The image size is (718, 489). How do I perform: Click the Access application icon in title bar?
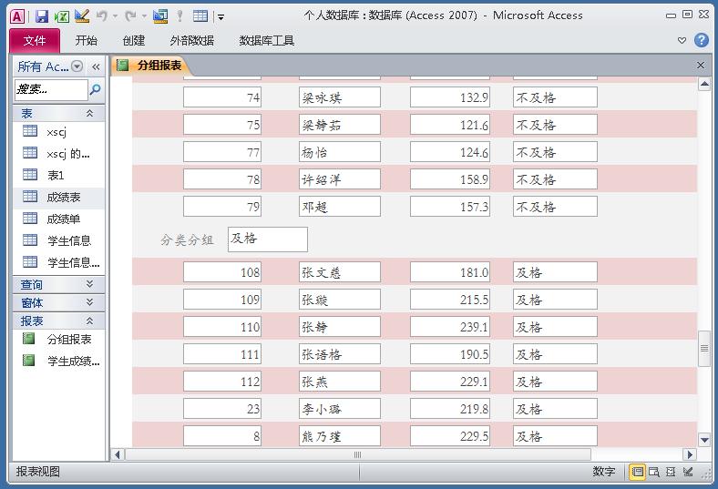tap(17, 16)
